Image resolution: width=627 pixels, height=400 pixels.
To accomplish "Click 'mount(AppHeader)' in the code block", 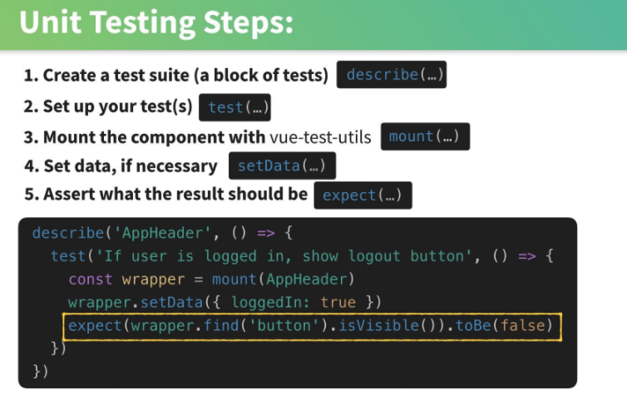I will [283, 279].
